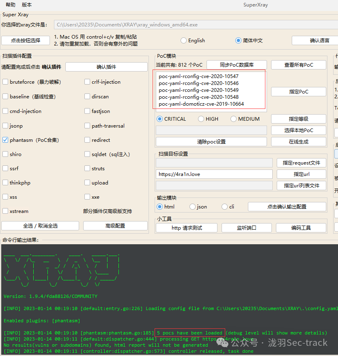Enable the xss plugin checkbox

click(5, 197)
